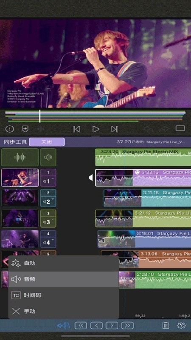Screen dimensions: 191x340
Task: Toggle the purple angle number 1 button
Action: (x=48, y=173)
